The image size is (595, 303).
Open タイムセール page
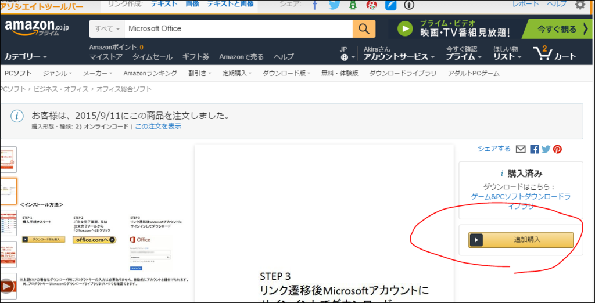(153, 57)
